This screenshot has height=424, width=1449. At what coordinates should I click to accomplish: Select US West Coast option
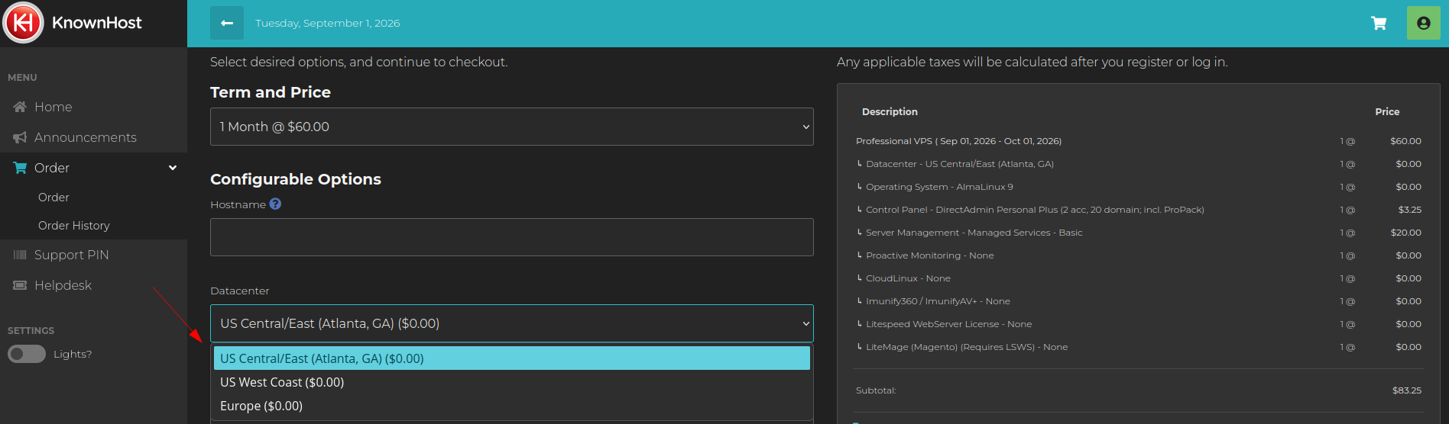512,382
